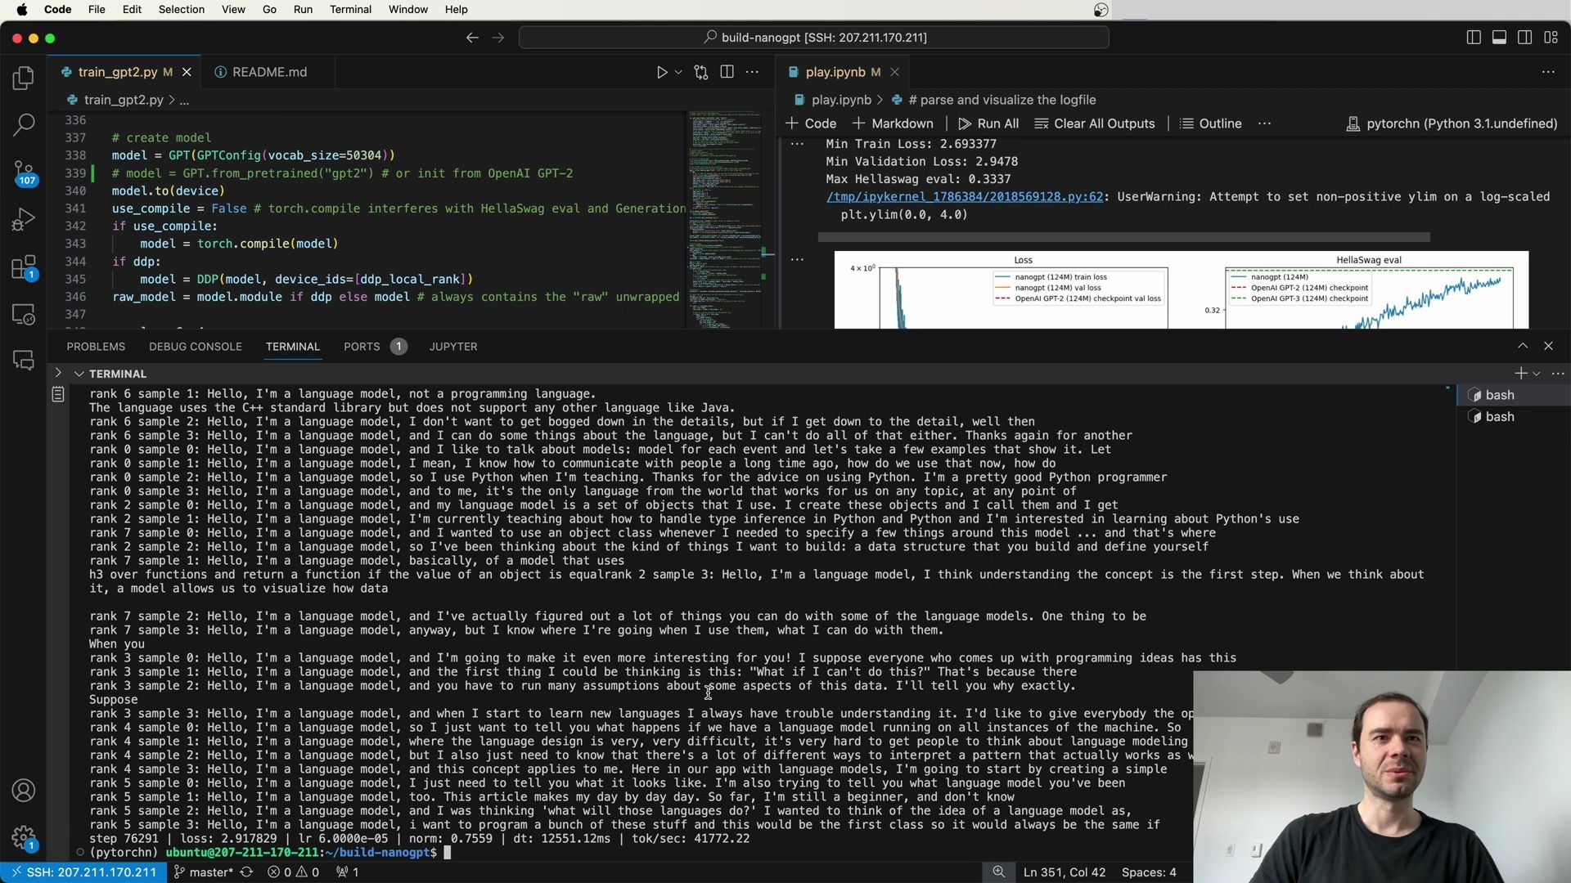The width and height of the screenshot is (1571, 883).
Task: Select the second bash terminal instance
Action: pos(1514,417)
